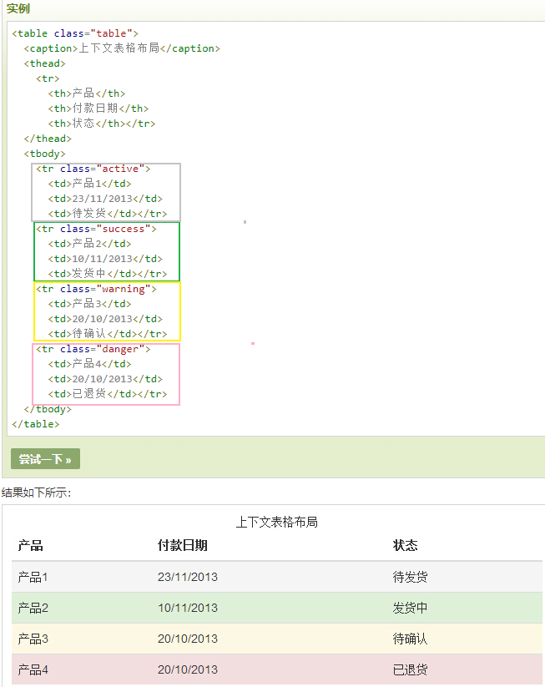This screenshot has height=687, width=545.
Task: Click the <th>付款日期</th> code line
Action: [98, 109]
